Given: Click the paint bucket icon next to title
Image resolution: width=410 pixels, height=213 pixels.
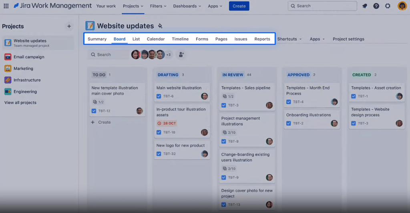Looking at the screenshot, I should pyautogui.click(x=160, y=26).
